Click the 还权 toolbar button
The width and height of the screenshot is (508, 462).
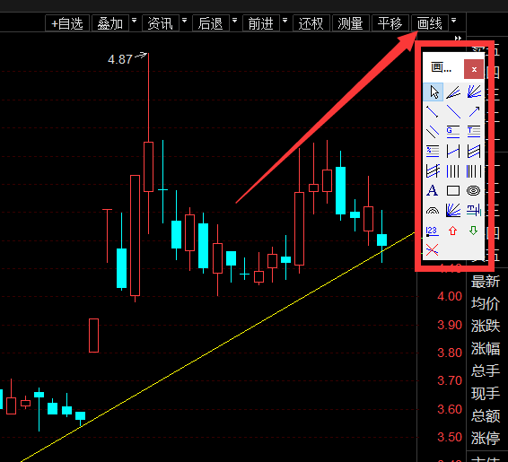click(311, 23)
